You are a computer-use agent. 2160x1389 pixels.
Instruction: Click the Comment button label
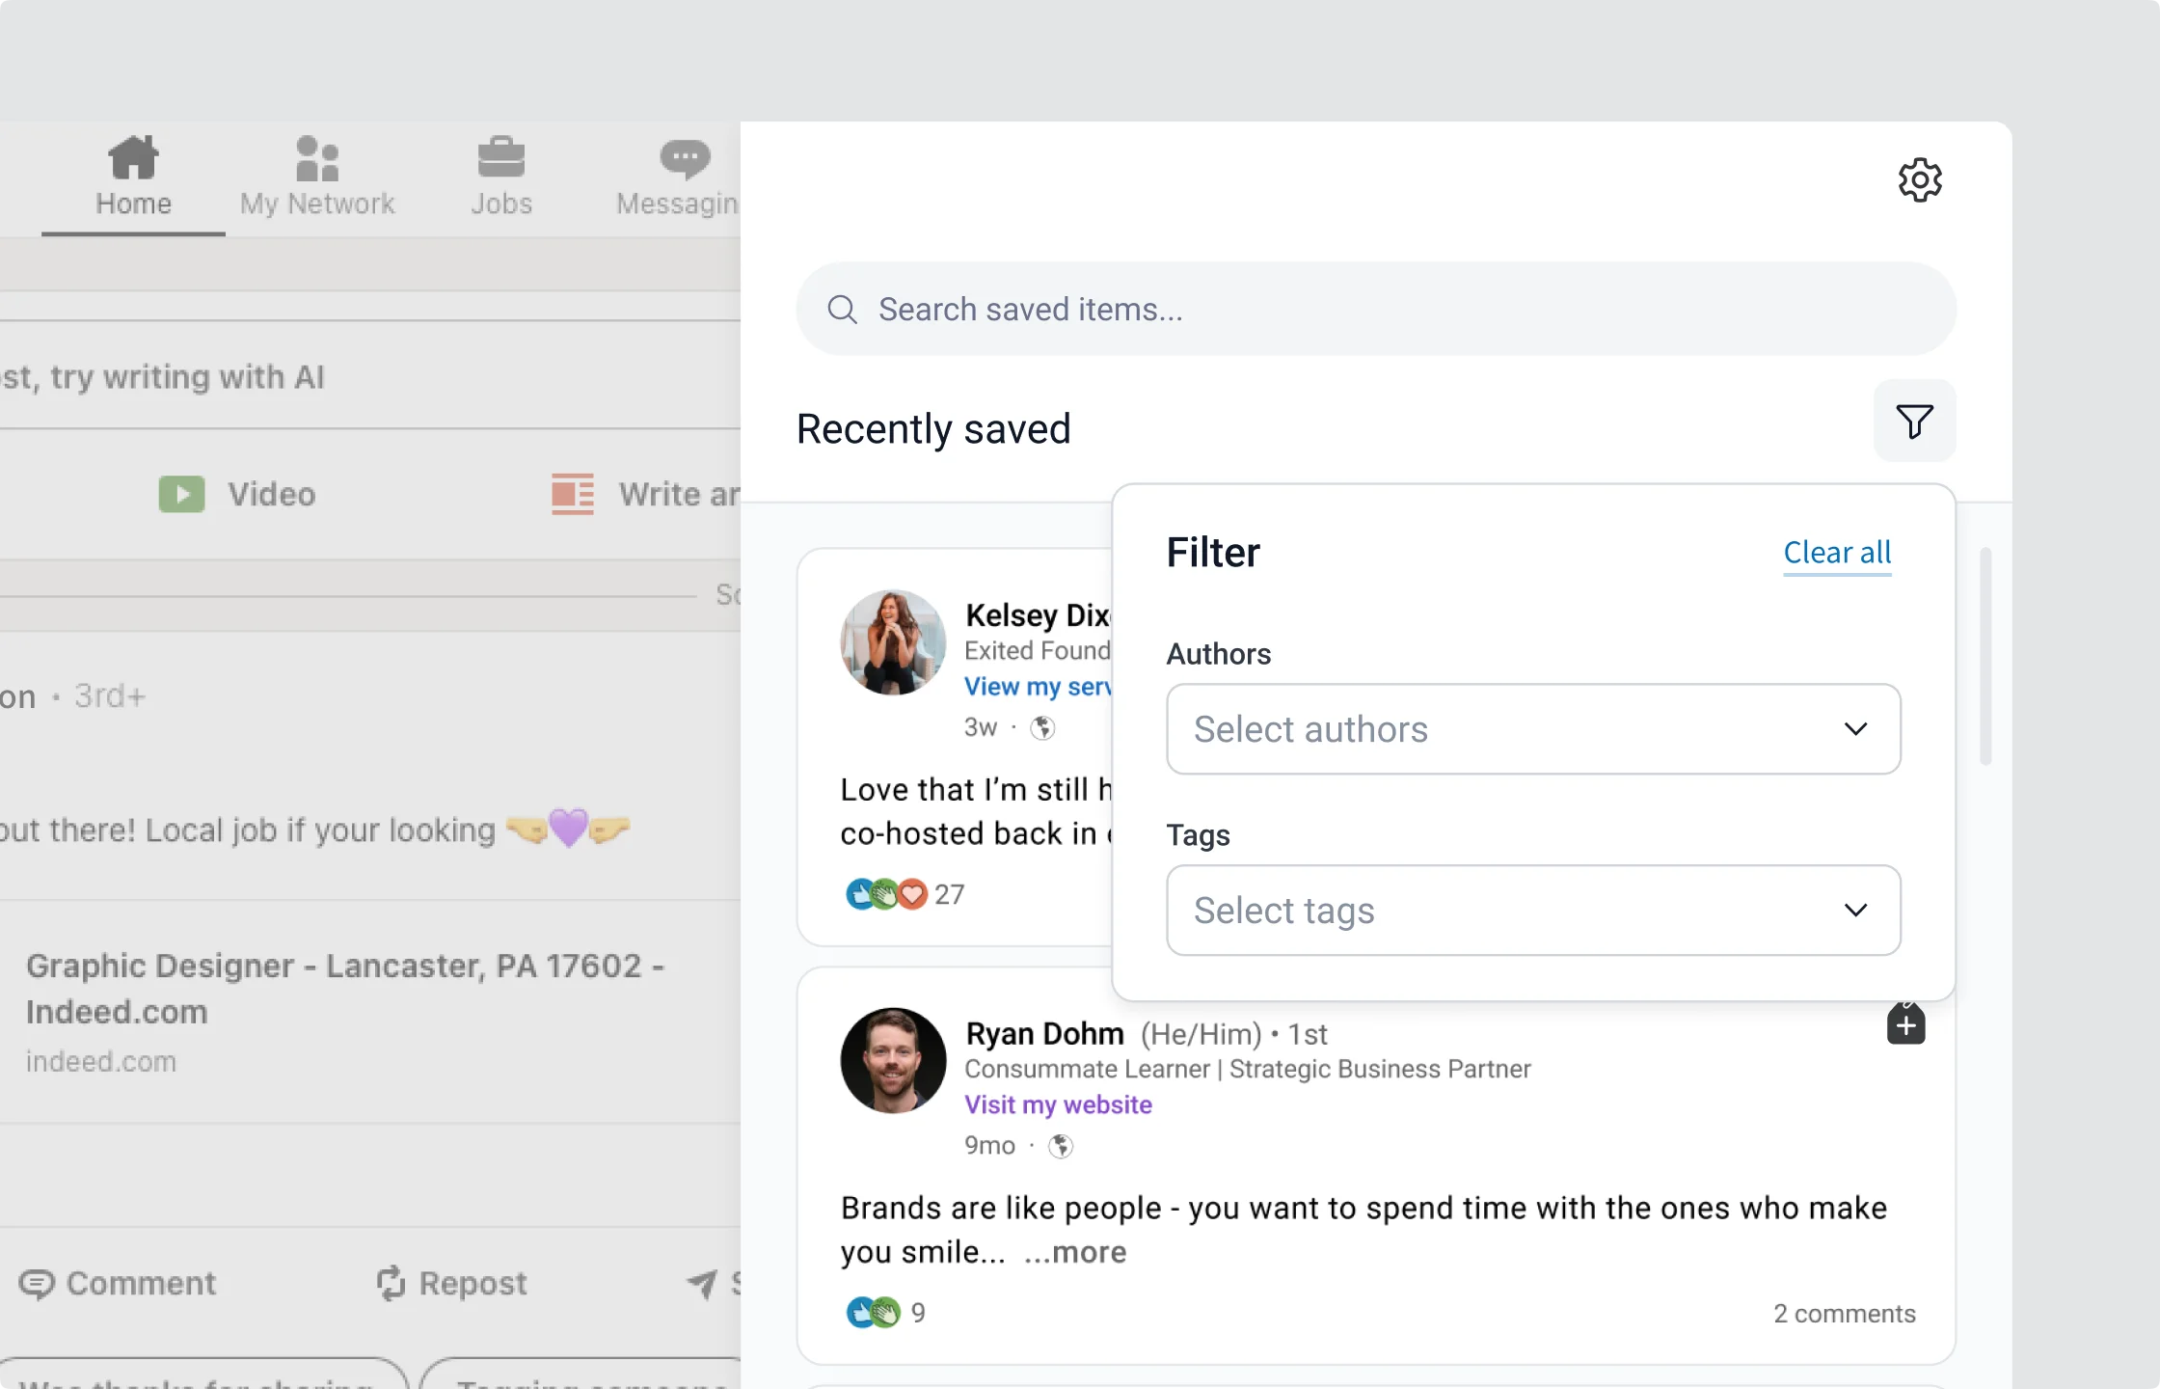pos(141,1284)
